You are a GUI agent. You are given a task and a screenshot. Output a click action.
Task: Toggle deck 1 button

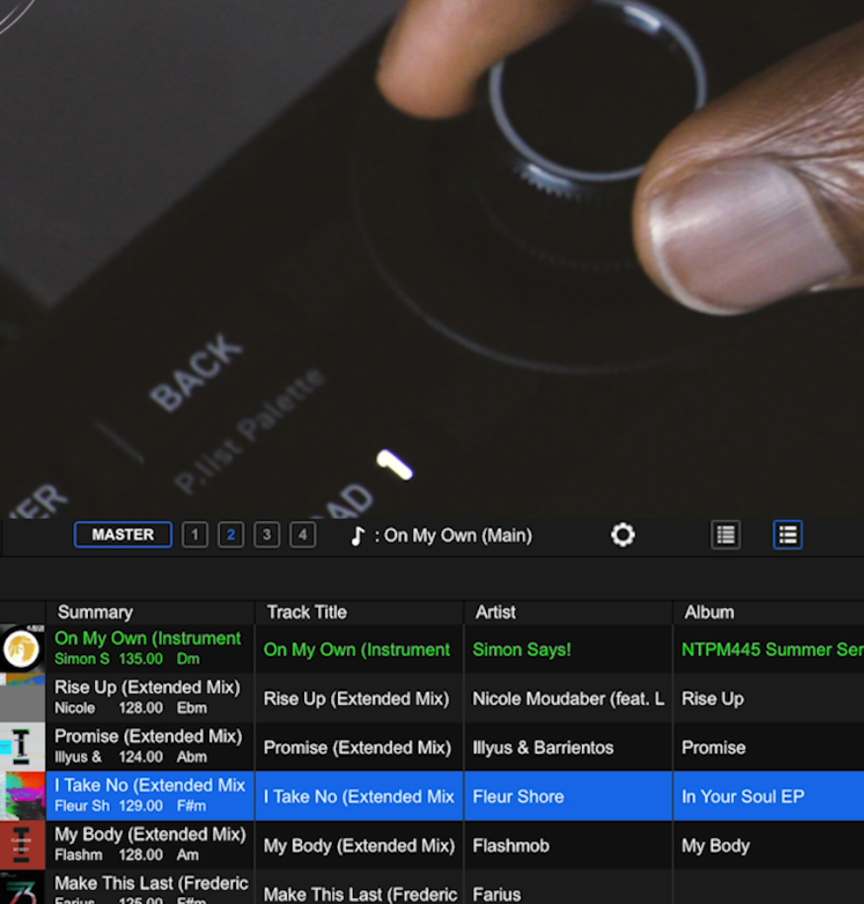pyautogui.click(x=194, y=535)
